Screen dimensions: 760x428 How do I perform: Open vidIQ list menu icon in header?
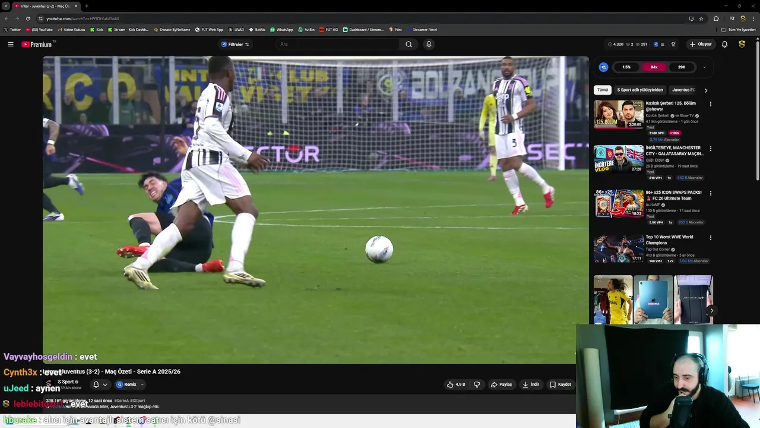pyautogui.click(x=663, y=44)
